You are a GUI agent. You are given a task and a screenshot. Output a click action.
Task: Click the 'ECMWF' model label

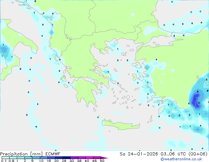pos(53,154)
